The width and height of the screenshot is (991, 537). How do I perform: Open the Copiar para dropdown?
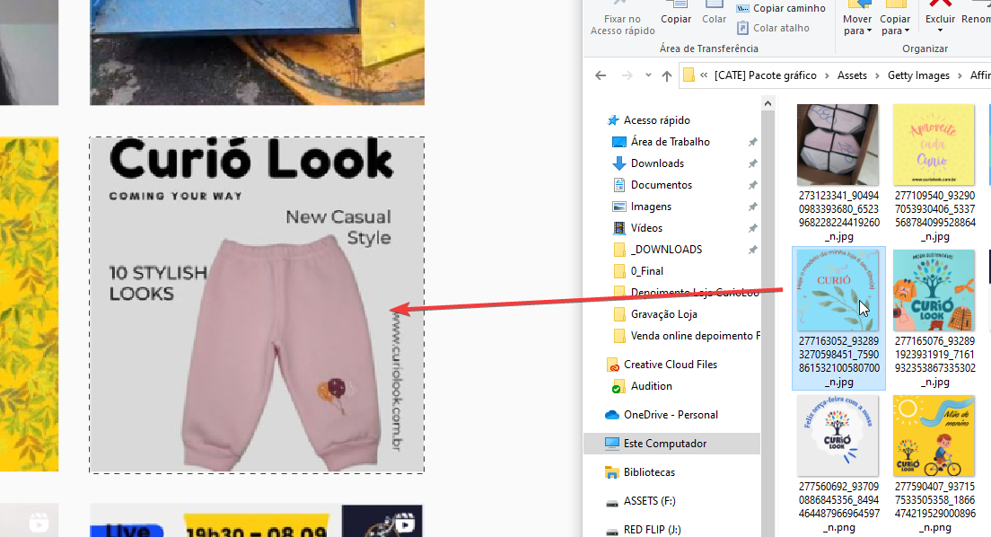pyautogui.click(x=895, y=19)
